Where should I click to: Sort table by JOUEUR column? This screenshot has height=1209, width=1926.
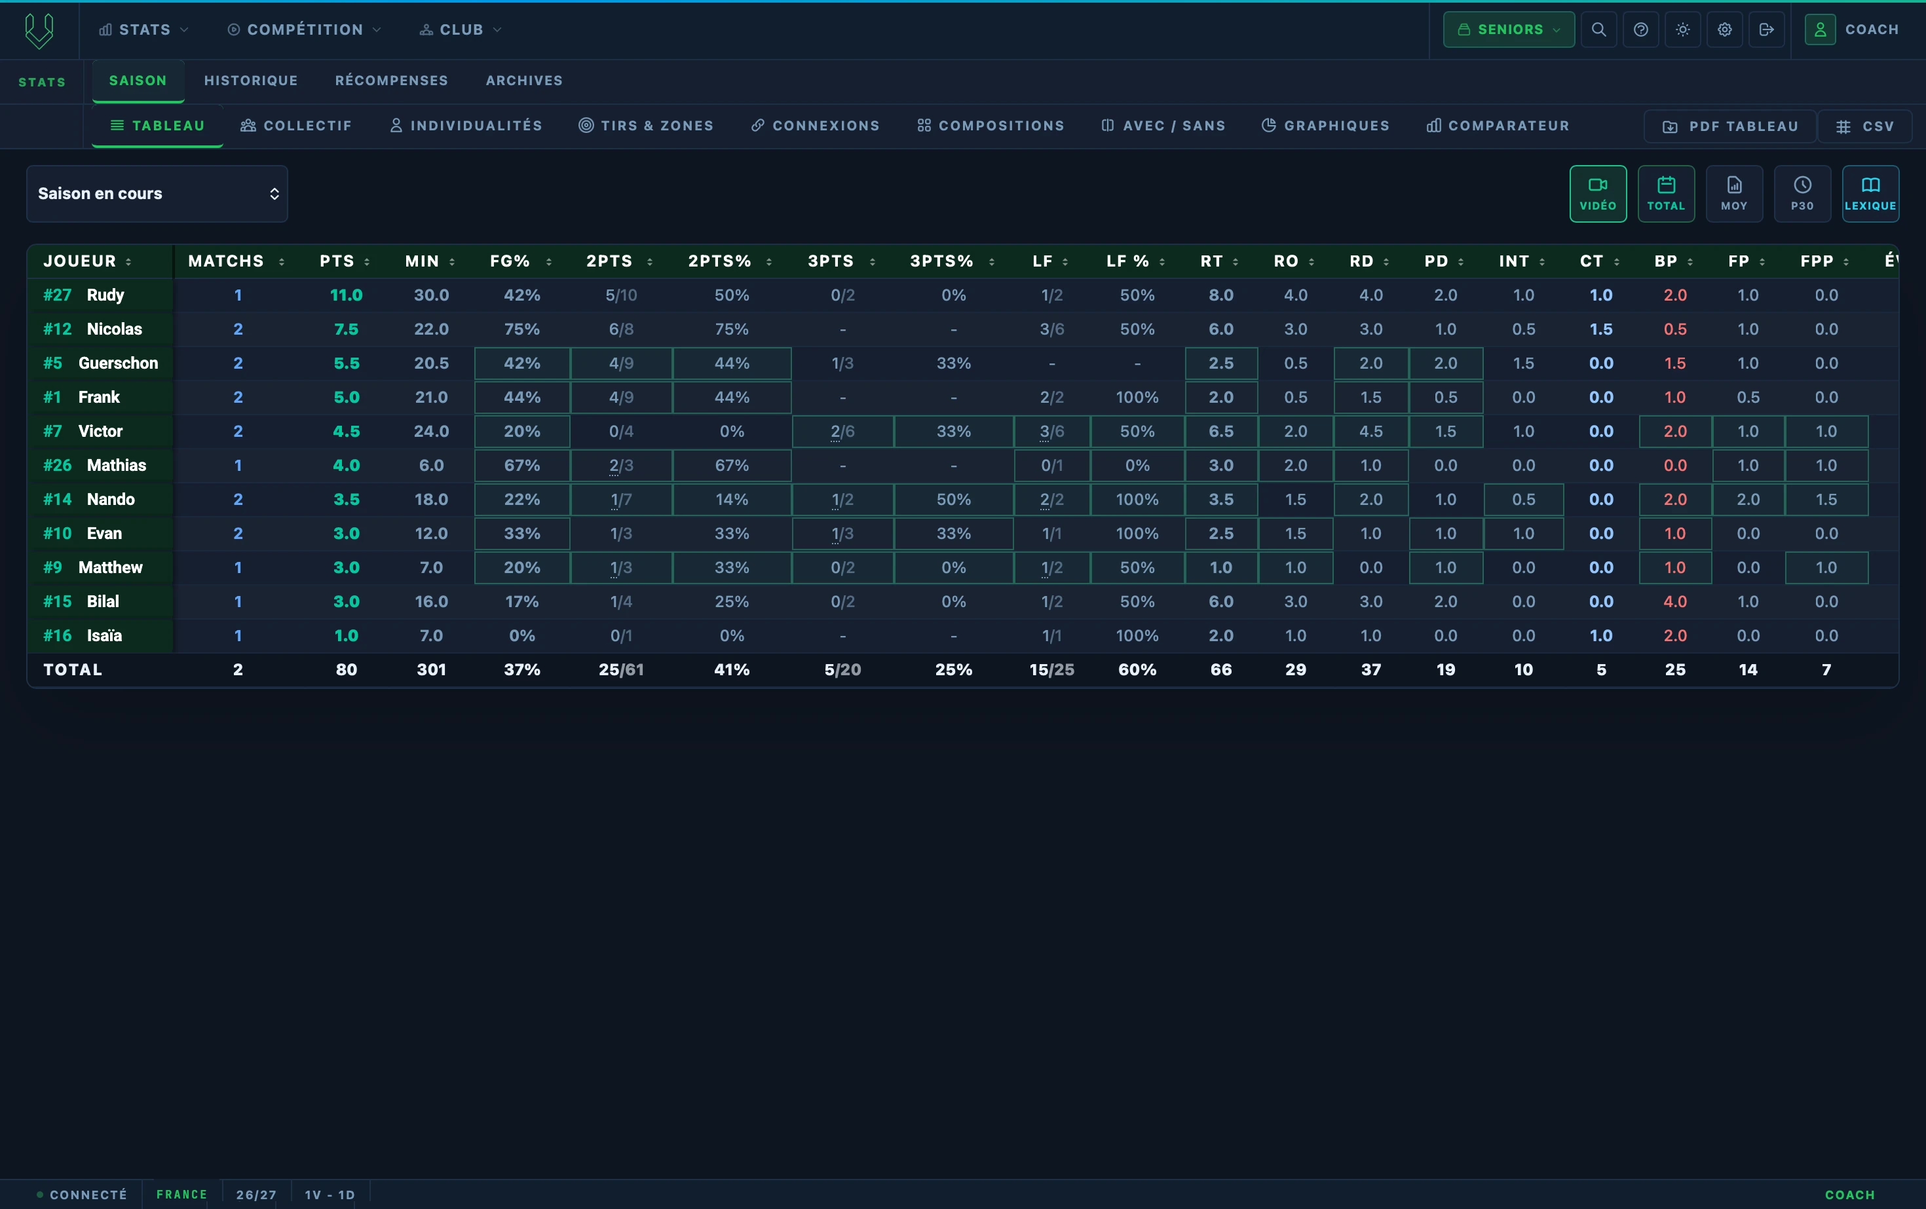tap(87, 261)
